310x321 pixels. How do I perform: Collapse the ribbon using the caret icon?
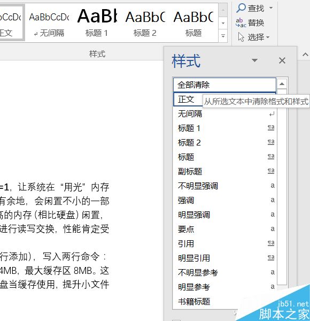pos(305,55)
